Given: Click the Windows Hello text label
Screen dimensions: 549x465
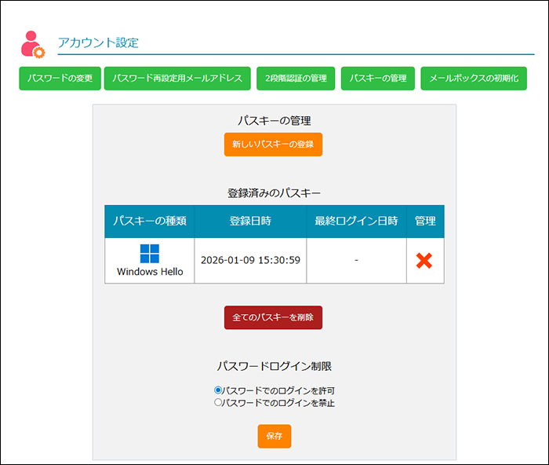Looking at the screenshot, I should pyautogui.click(x=150, y=272).
